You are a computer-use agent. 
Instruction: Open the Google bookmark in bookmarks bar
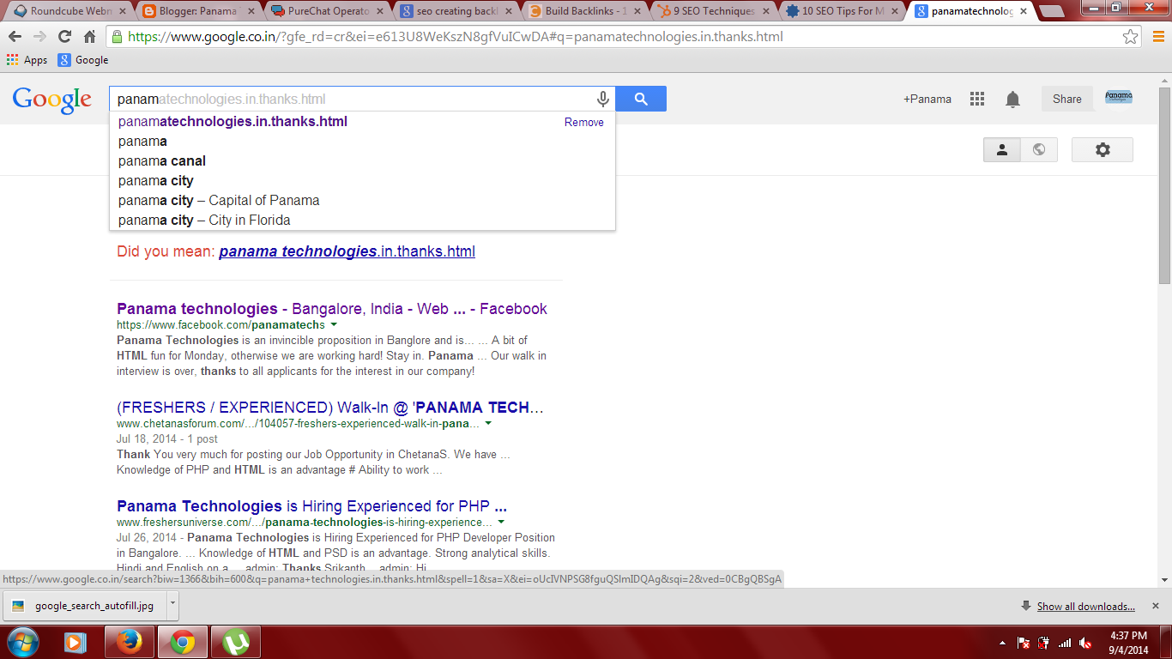tap(83, 60)
